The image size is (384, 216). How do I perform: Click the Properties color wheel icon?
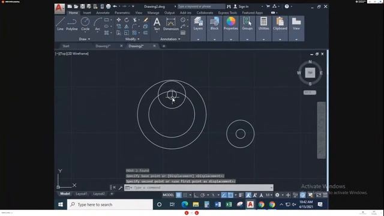point(230,22)
